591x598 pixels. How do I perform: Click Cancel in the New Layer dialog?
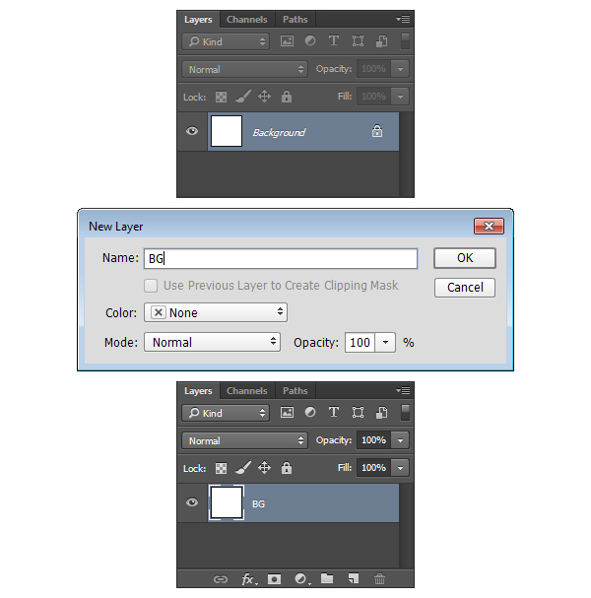(x=465, y=288)
